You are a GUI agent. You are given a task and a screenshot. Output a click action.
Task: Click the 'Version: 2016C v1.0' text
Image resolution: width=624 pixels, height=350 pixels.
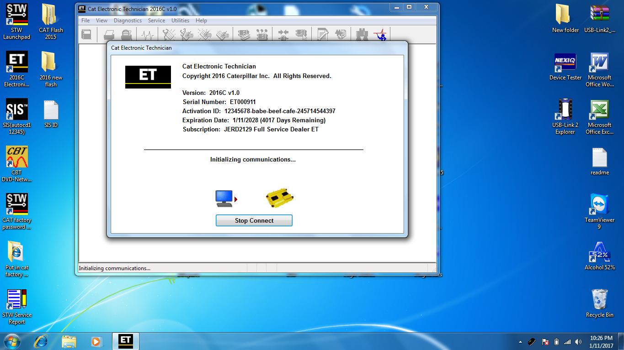click(211, 93)
